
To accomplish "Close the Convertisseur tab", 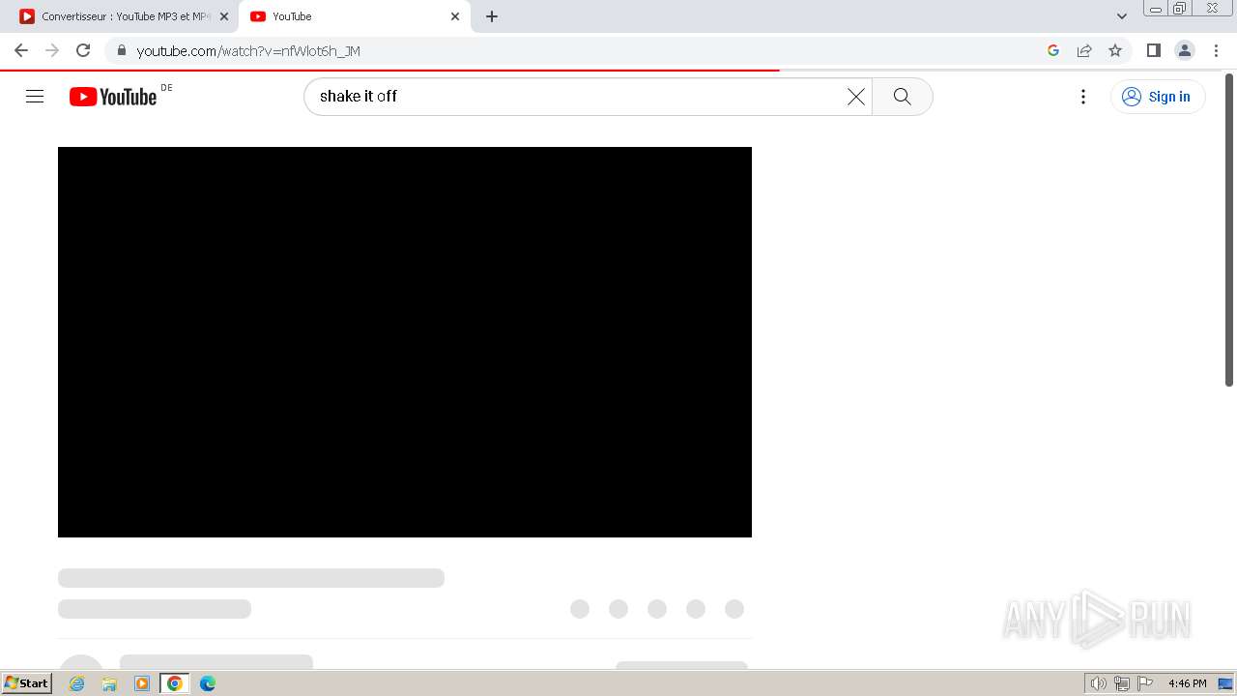I will point(224,16).
